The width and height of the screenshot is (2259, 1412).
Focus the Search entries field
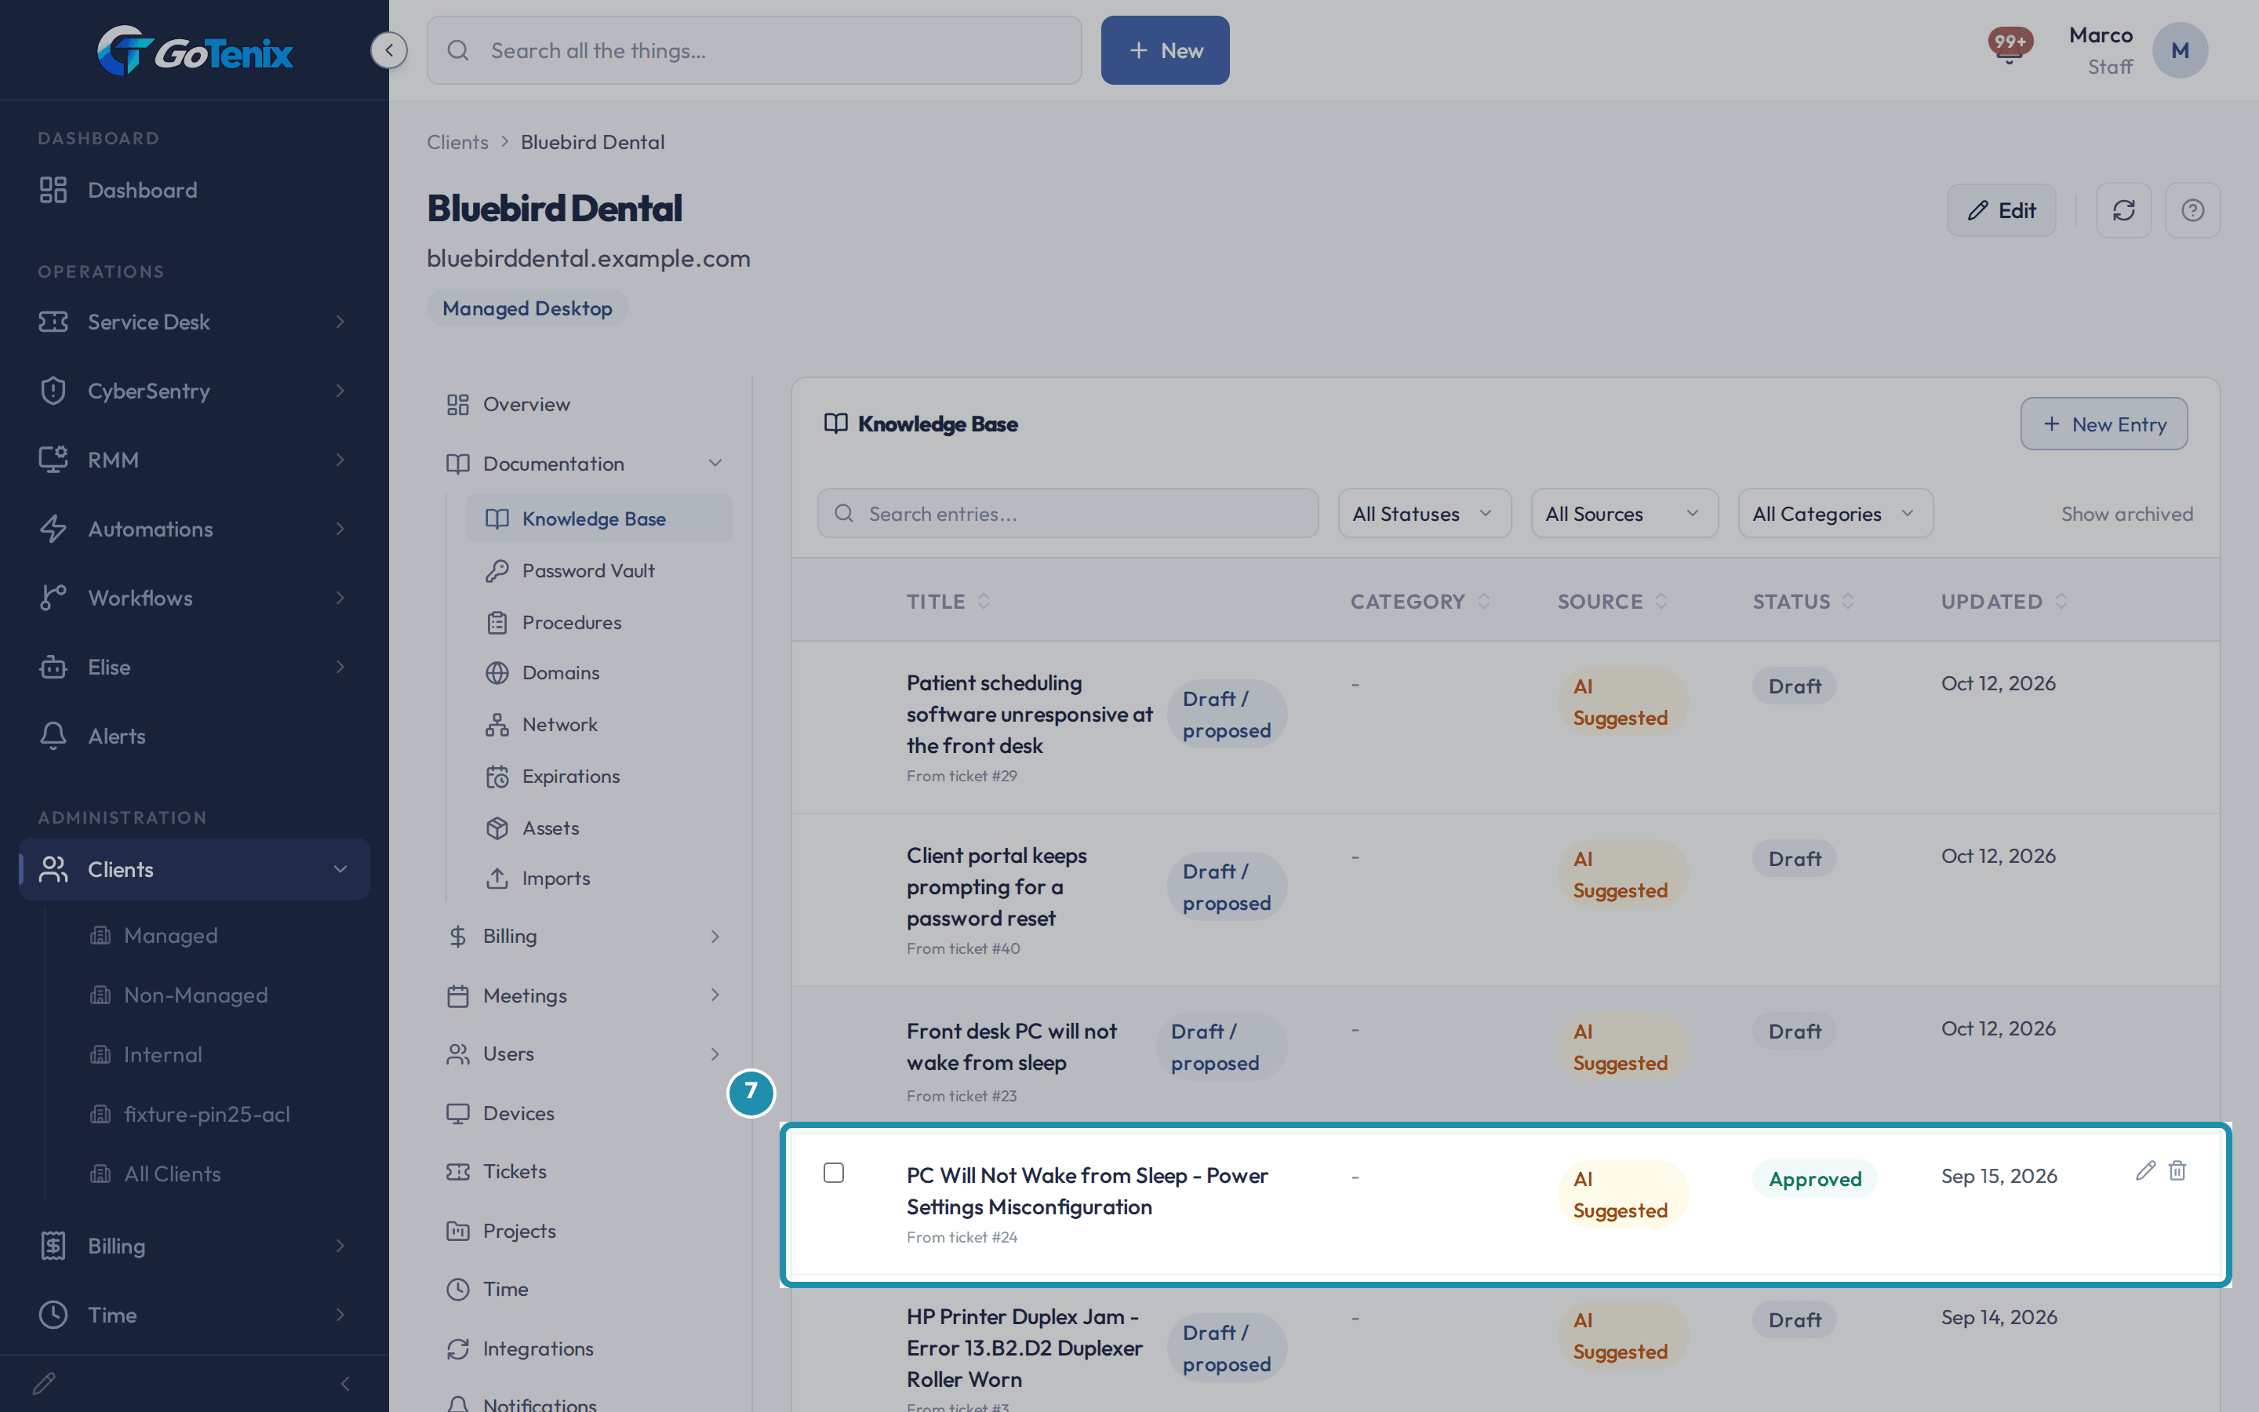[1068, 514]
